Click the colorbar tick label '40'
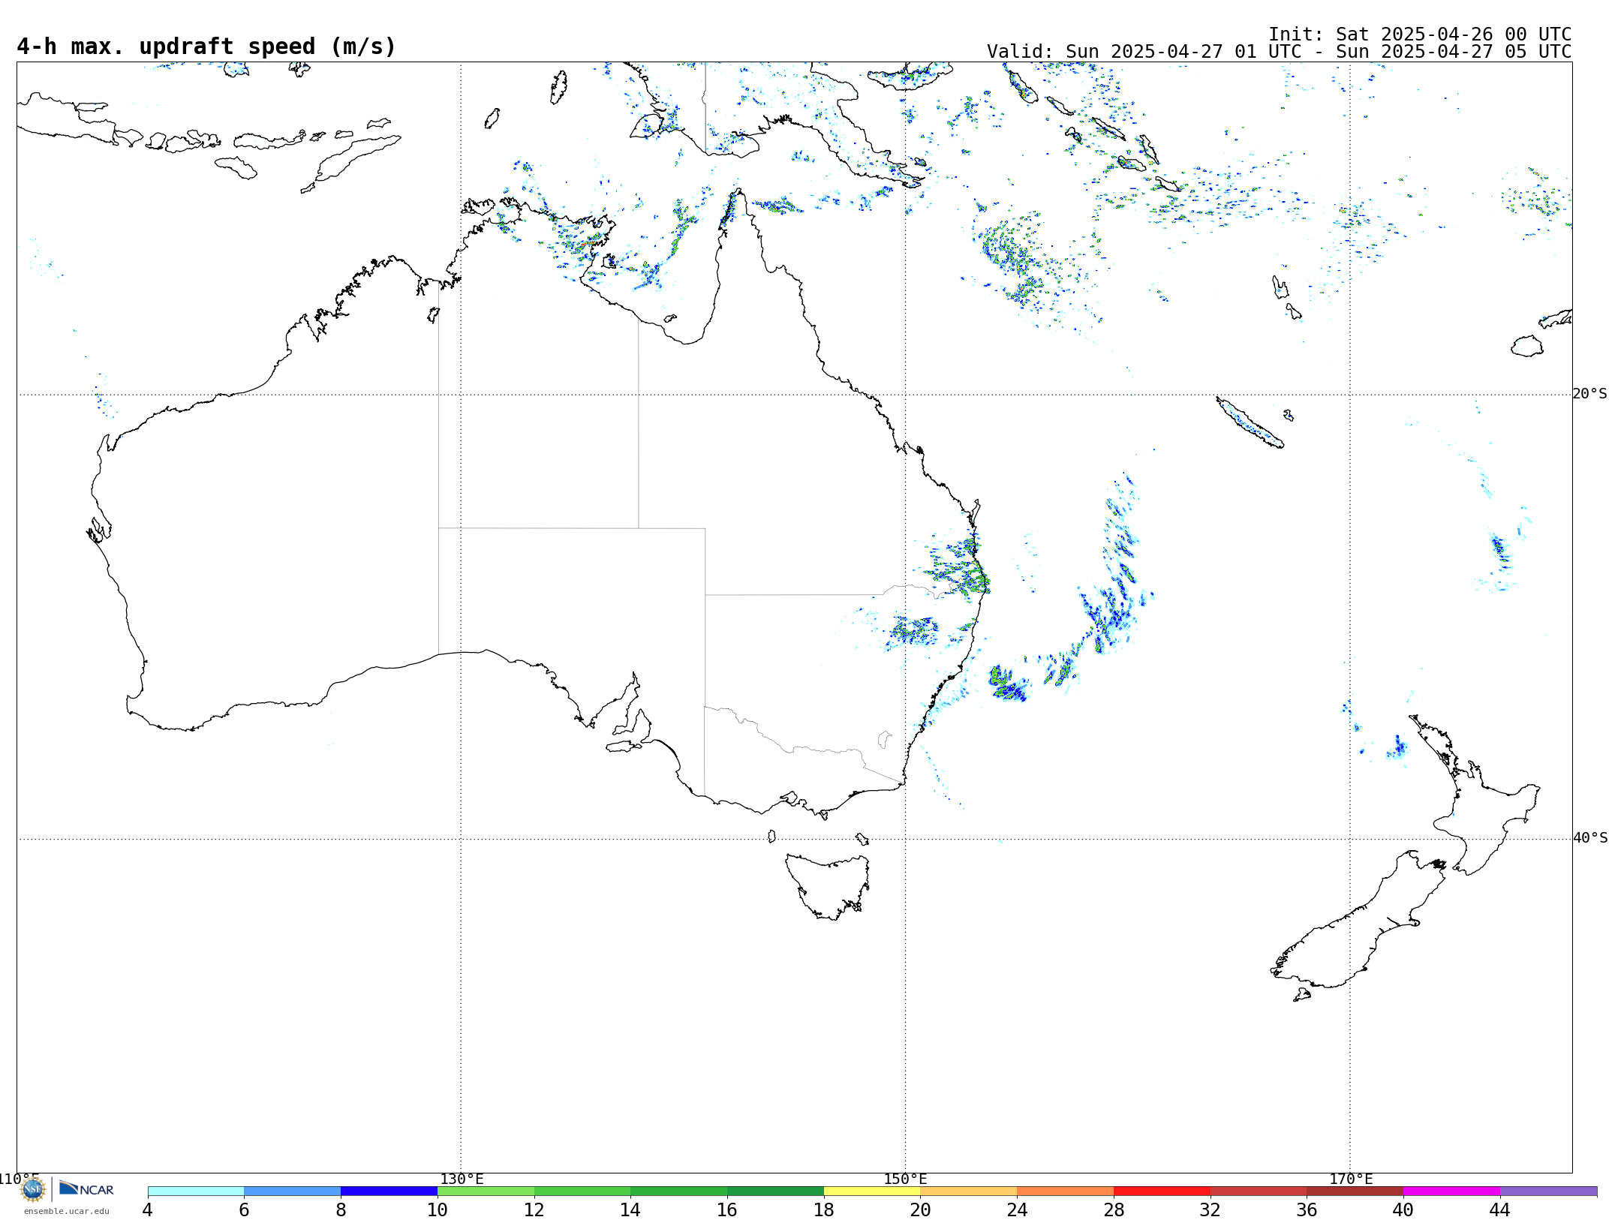Screen dimensions: 1621x1220 point(1403,1209)
